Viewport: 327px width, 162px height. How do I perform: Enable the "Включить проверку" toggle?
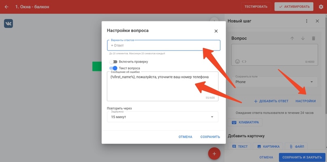[113, 62]
